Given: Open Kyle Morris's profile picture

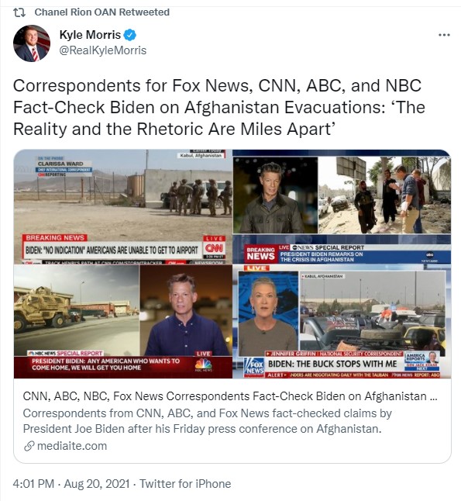Looking at the screenshot, I should tap(32, 43).
